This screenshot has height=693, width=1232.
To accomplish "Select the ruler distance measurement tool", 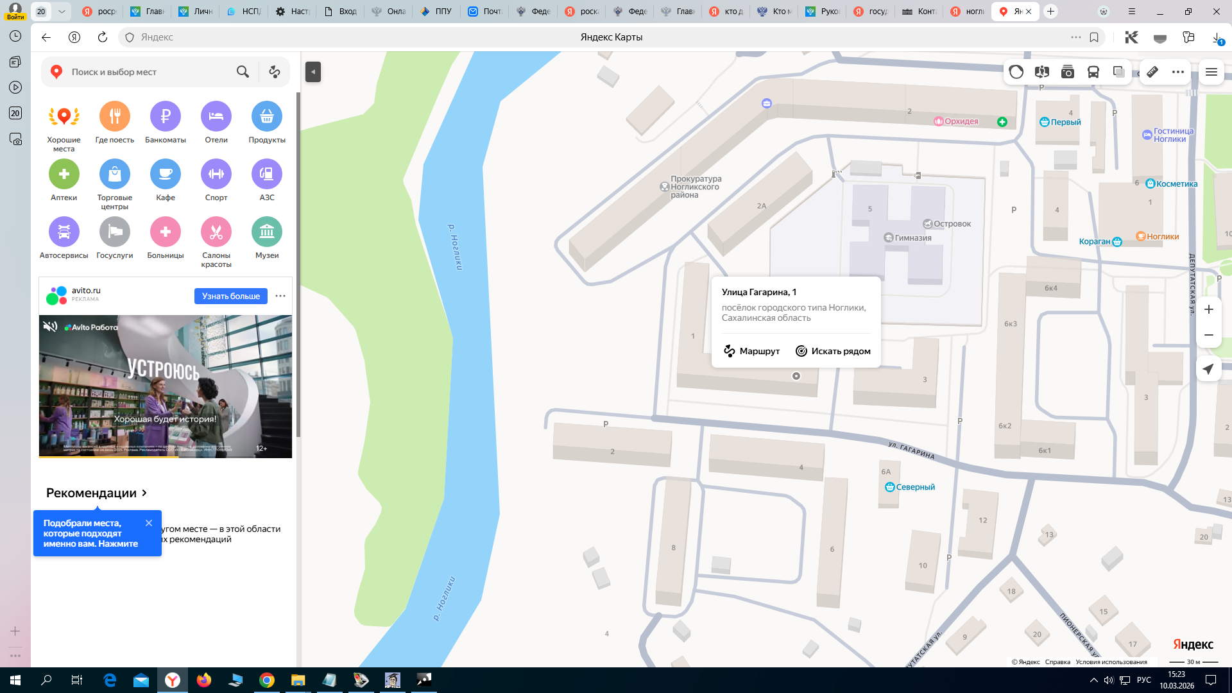I will click(1152, 72).
